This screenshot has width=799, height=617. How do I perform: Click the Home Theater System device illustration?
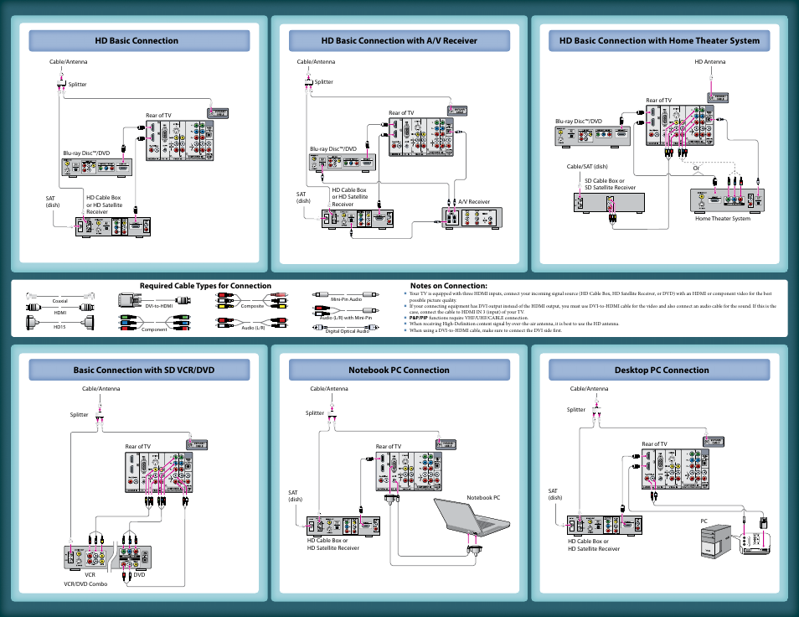(727, 200)
